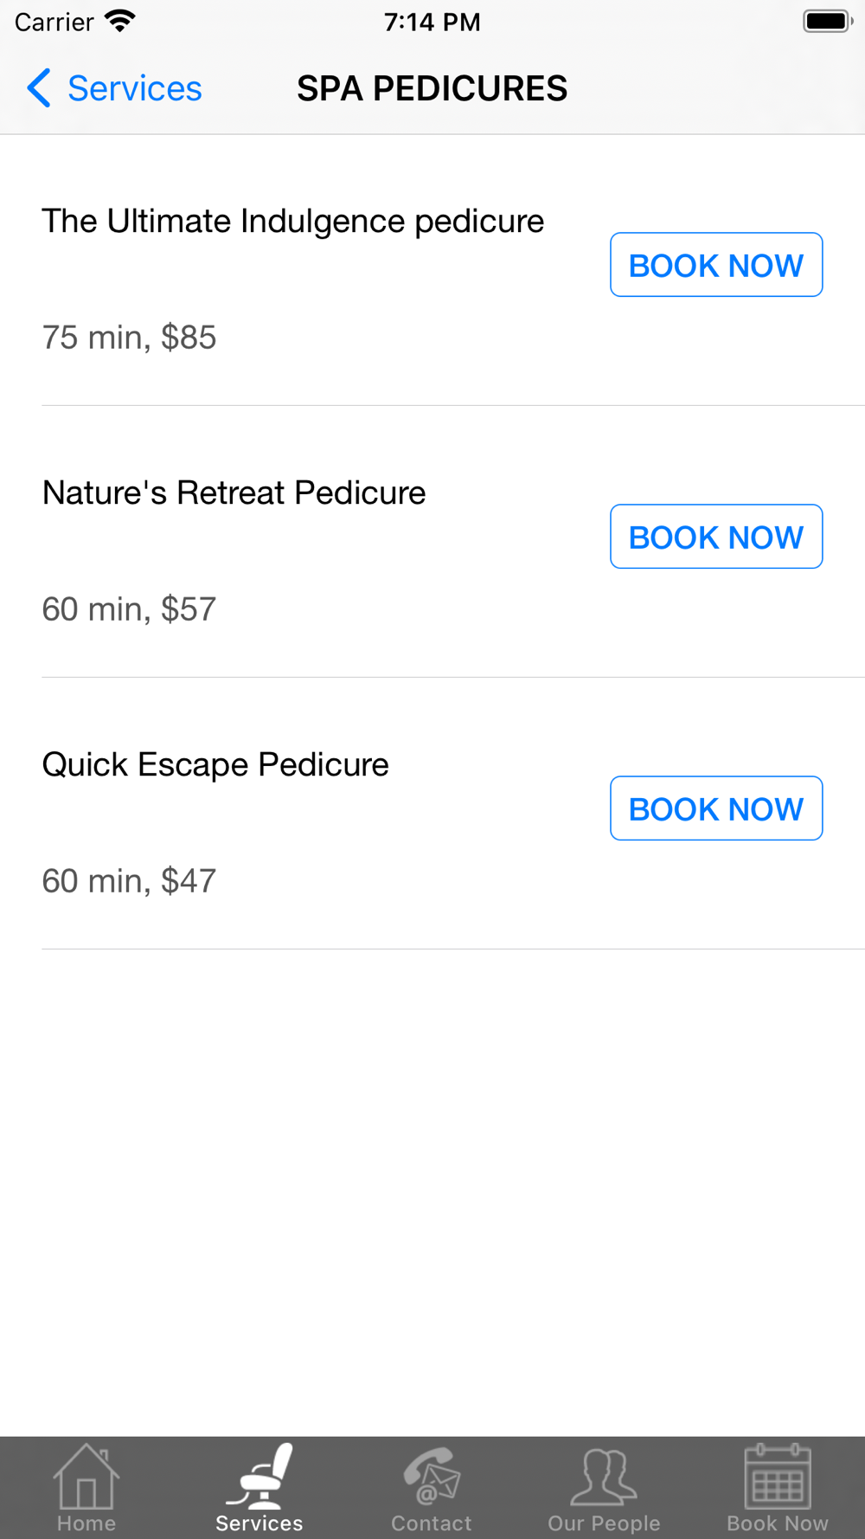The width and height of the screenshot is (865, 1539).
Task: Click the SPA PEDICURES header title
Action: [x=432, y=88]
